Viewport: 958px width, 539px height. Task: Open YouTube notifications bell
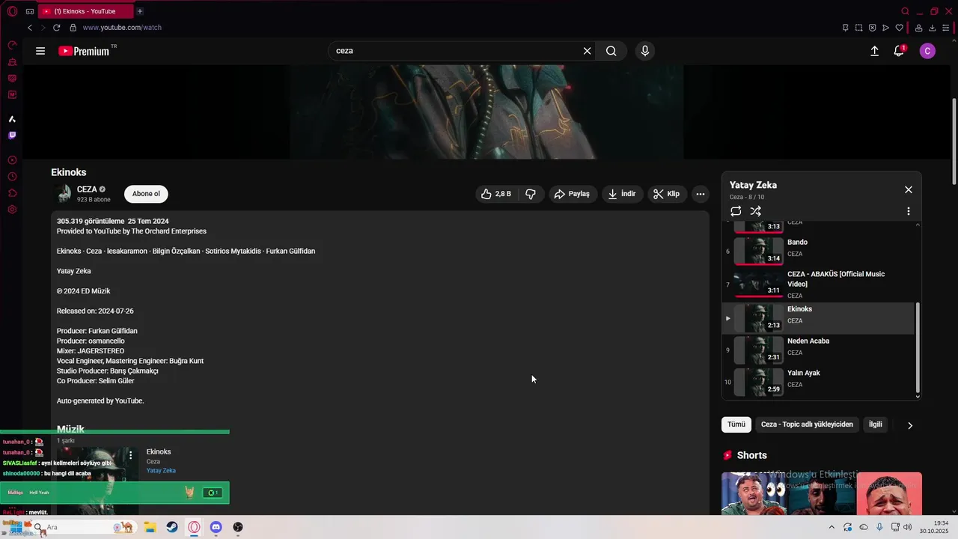click(899, 51)
